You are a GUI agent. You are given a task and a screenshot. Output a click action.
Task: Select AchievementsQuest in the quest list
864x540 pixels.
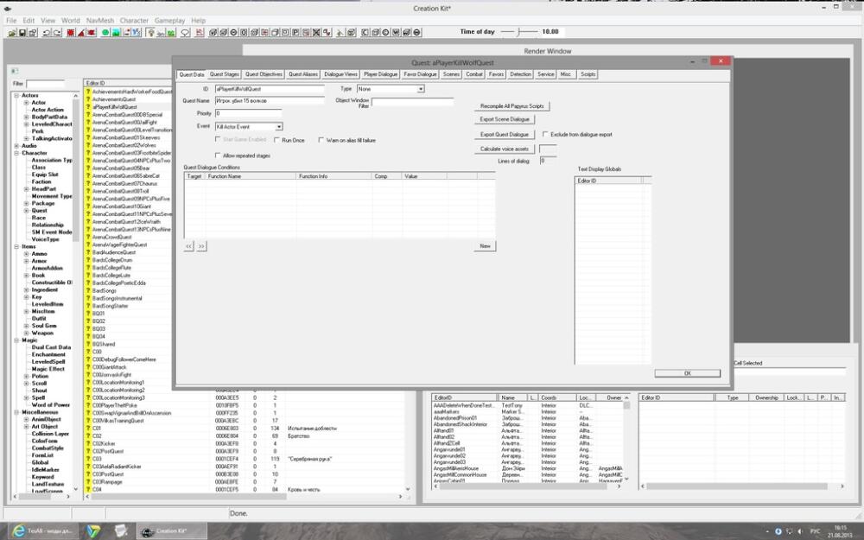(x=113, y=99)
